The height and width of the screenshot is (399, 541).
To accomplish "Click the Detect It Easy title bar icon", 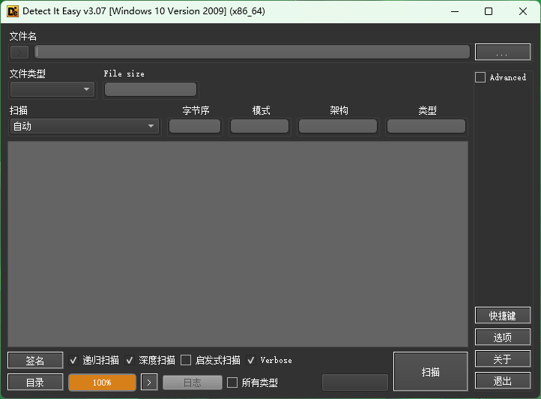I will pyautogui.click(x=13, y=11).
